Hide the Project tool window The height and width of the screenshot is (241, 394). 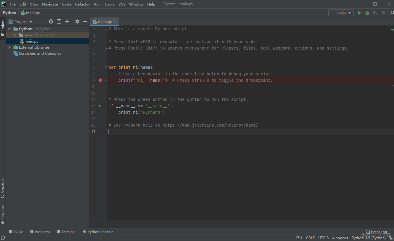(85, 21)
